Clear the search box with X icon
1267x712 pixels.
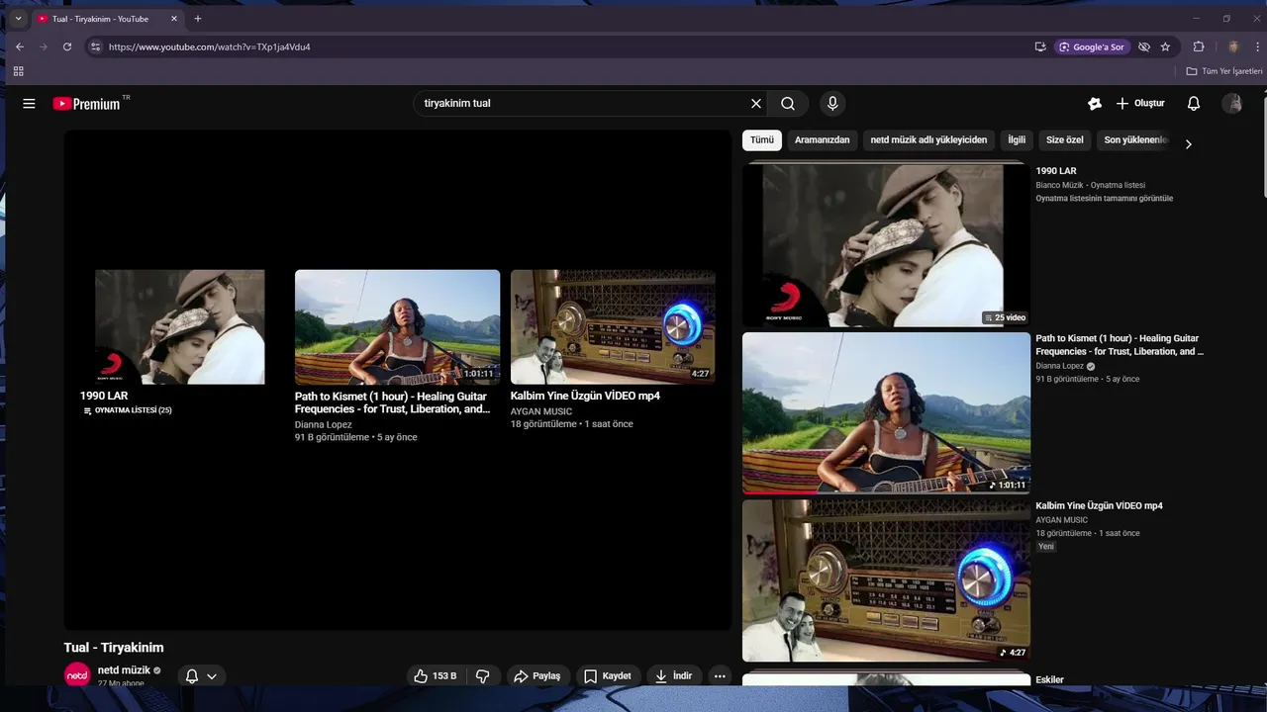tap(756, 103)
